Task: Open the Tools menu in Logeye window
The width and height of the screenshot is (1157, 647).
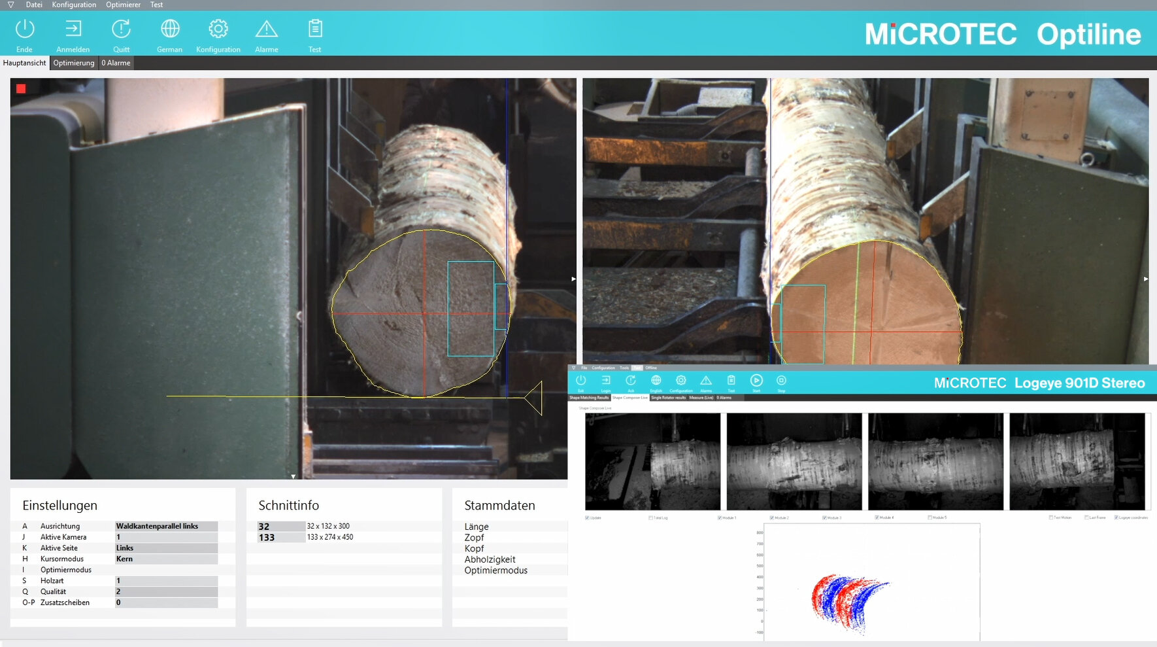Action: (624, 368)
